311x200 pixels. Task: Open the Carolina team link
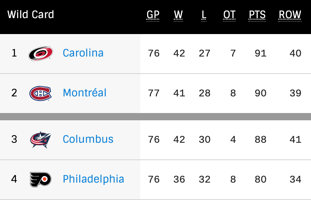tap(83, 53)
